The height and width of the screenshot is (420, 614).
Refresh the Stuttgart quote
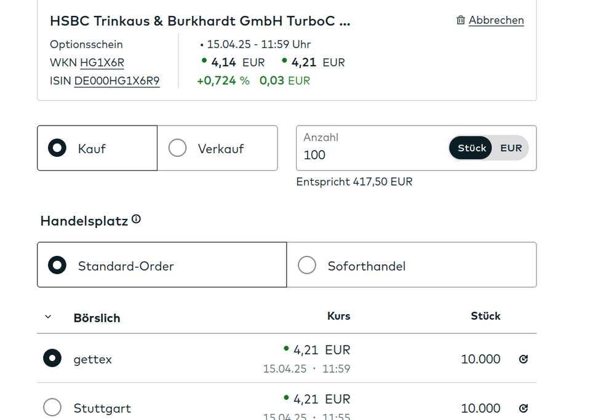[524, 408]
